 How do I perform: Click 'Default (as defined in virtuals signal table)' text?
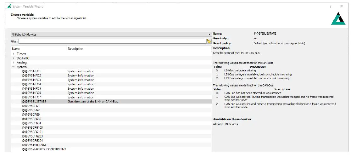coord(279,43)
